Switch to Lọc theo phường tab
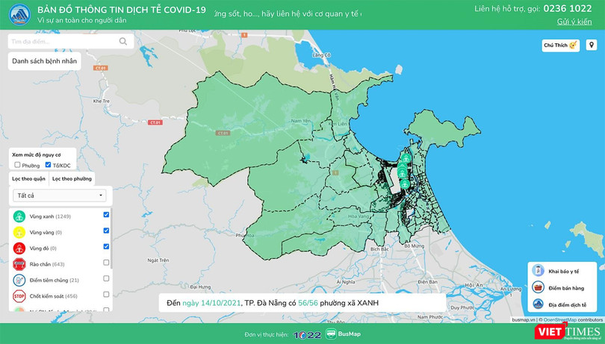The image size is (605, 344). click(72, 179)
